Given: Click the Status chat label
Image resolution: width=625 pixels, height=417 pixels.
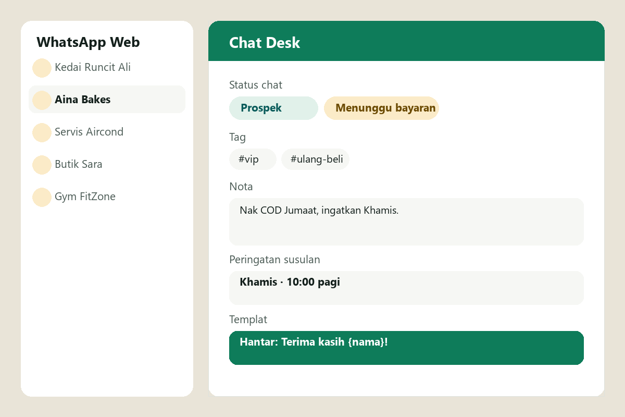Looking at the screenshot, I should 256,85.
